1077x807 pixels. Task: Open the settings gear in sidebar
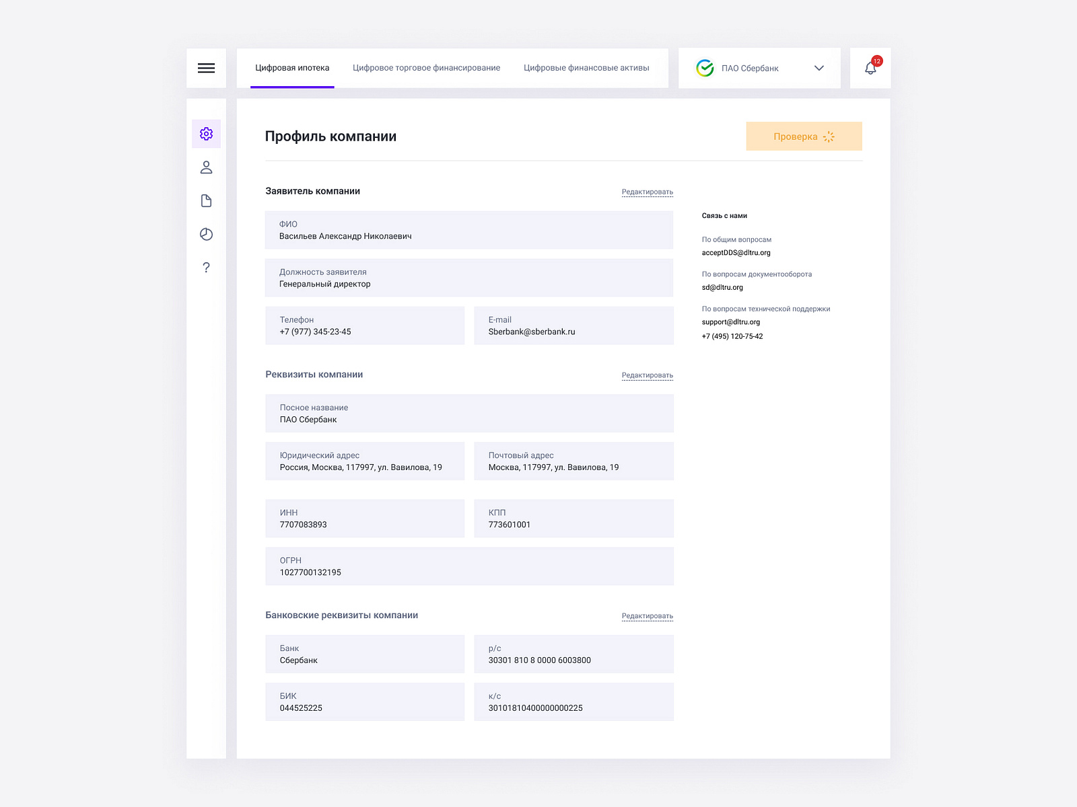click(x=207, y=134)
